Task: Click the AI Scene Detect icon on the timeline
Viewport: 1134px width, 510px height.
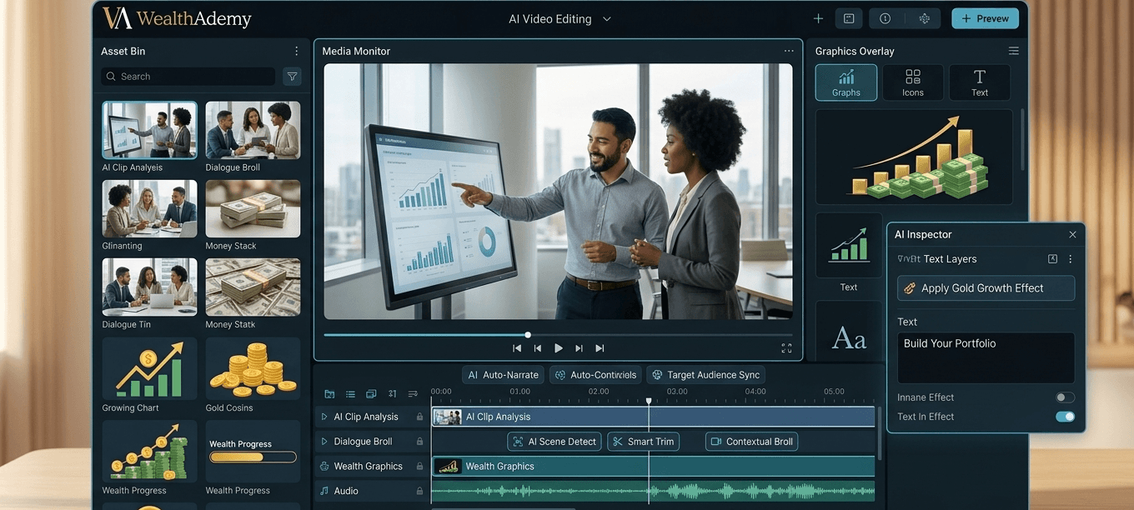Action: point(519,441)
